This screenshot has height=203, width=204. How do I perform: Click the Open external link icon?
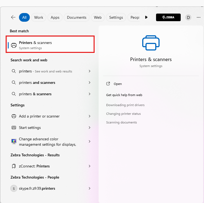pos(108,84)
